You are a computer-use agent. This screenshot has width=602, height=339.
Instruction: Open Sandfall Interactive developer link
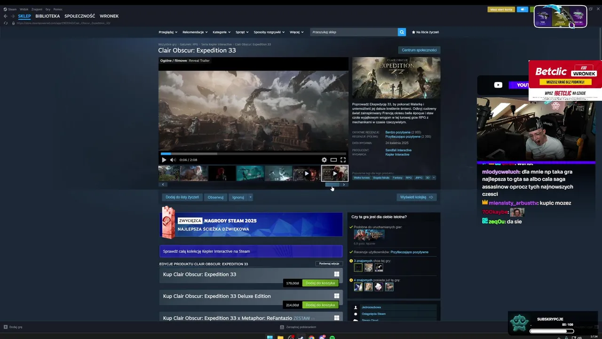coord(398,150)
